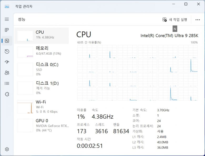Image resolution: width=205 pixels, height=156 pixels.
Task: Show the Wi-Fi network graph
Action: pos(42,107)
